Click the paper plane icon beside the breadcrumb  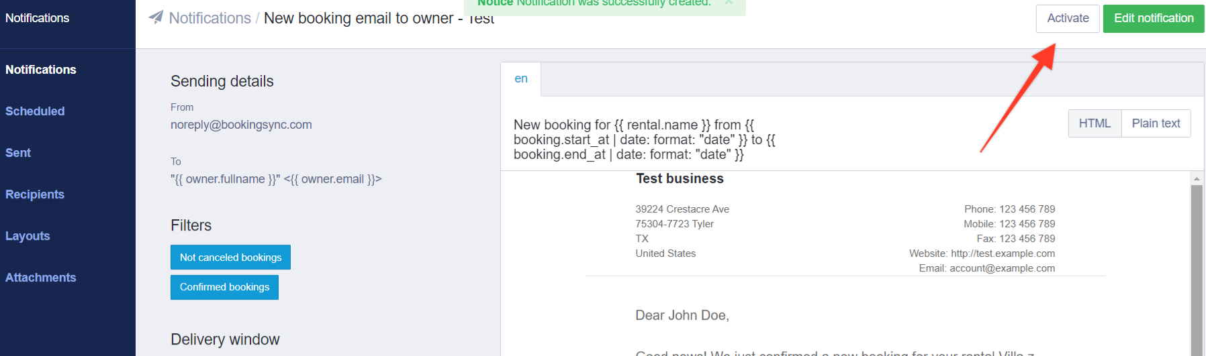pyautogui.click(x=156, y=17)
